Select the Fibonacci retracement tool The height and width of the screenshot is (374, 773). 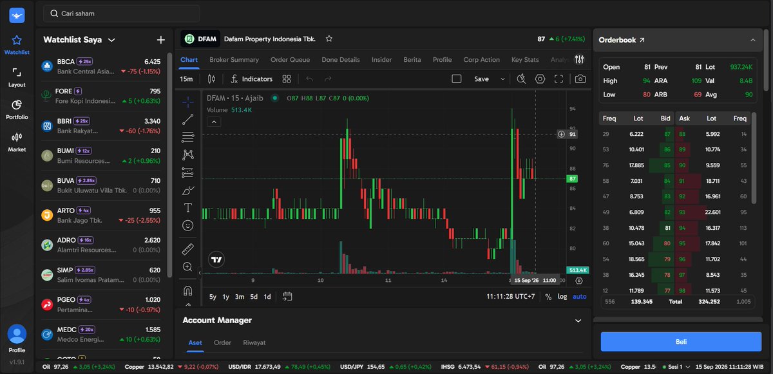[x=187, y=137]
